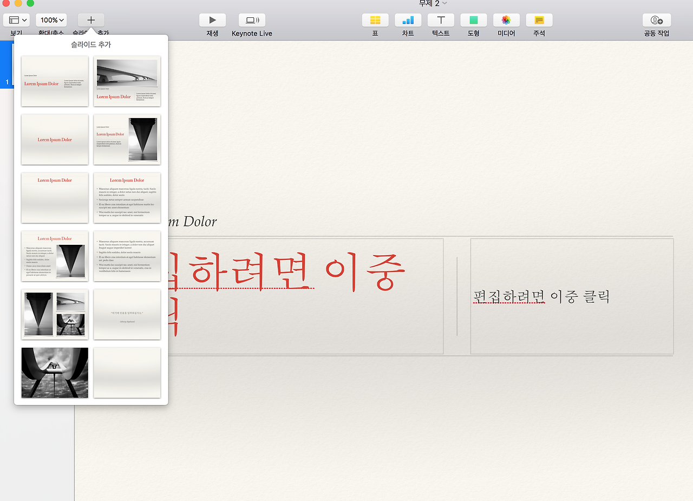This screenshot has width=693, height=501.
Task: Add a comment using the 주석 icon
Action: coord(539,20)
